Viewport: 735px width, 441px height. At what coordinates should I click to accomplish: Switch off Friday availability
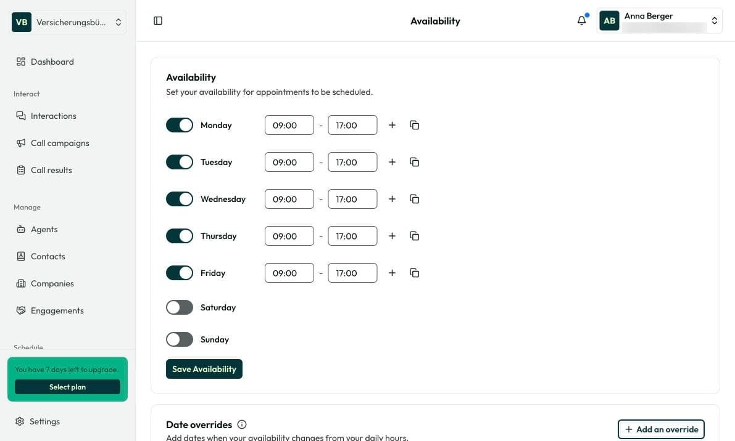click(180, 273)
